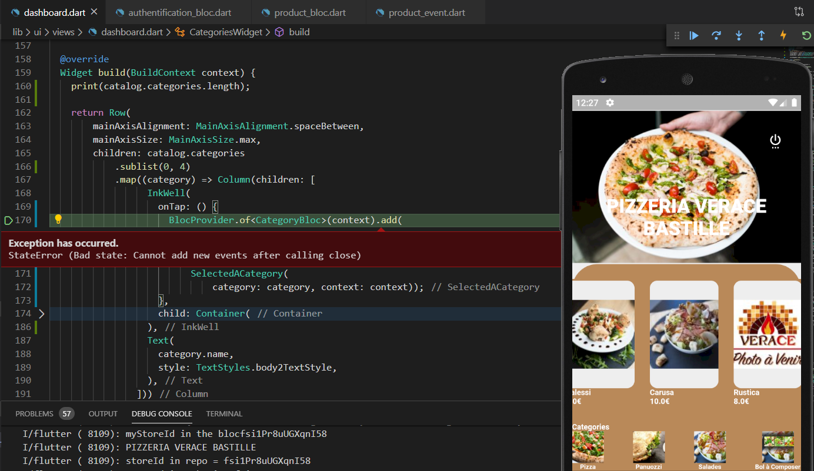Click the 12:27 clock in the emulator
This screenshot has width=814, height=471.
point(587,103)
